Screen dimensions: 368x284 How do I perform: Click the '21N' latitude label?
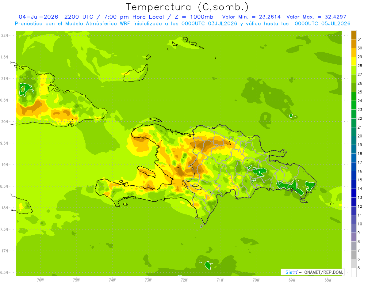pyautogui.click(x=5, y=78)
